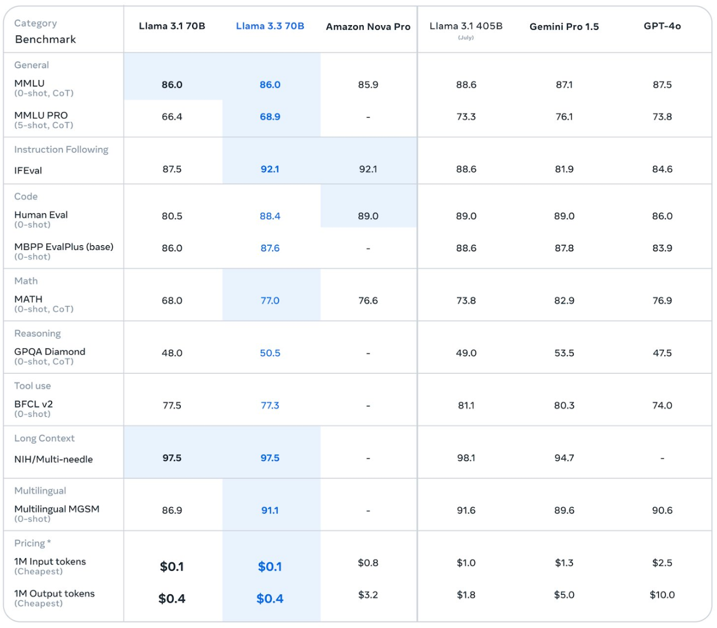The height and width of the screenshot is (628, 717).
Task: Select the Llama 3.3 70B column header
Action: tap(270, 26)
